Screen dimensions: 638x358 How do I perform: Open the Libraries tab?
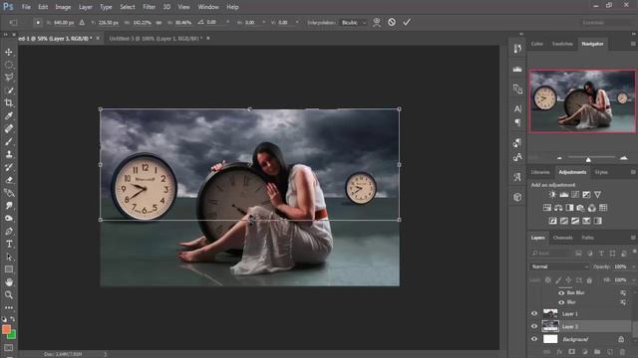540,172
